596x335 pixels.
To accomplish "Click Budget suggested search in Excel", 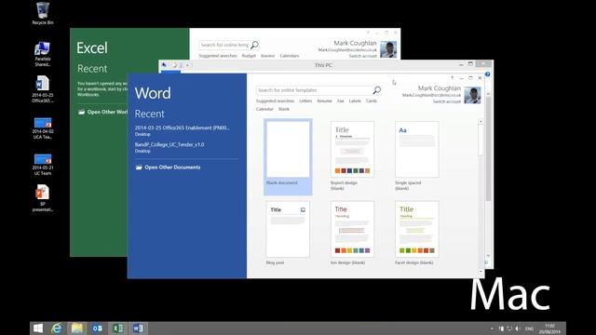I will coord(249,56).
